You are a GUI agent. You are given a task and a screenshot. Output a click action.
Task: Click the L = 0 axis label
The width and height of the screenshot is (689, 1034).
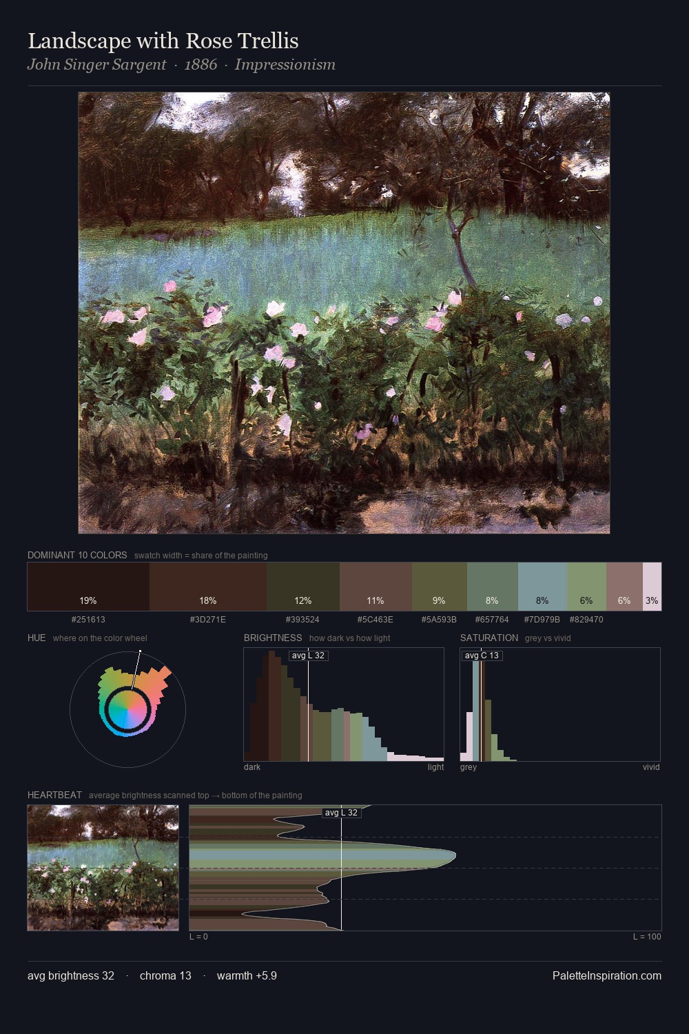(x=198, y=937)
